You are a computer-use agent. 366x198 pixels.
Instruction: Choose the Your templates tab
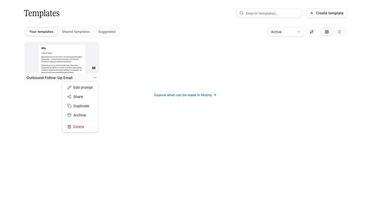(41, 32)
